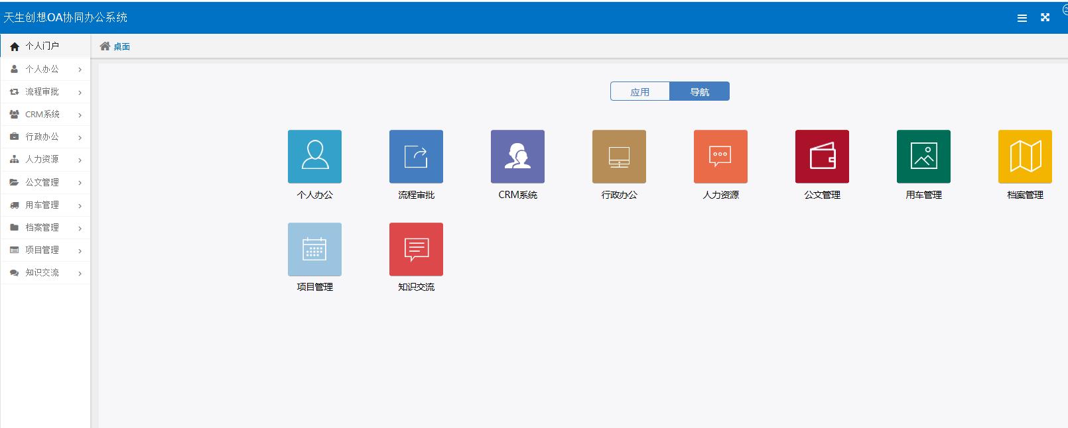Click the fullscreen expand icon in header
The height and width of the screenshot is (428, 1068).
tap(1045, 17)
